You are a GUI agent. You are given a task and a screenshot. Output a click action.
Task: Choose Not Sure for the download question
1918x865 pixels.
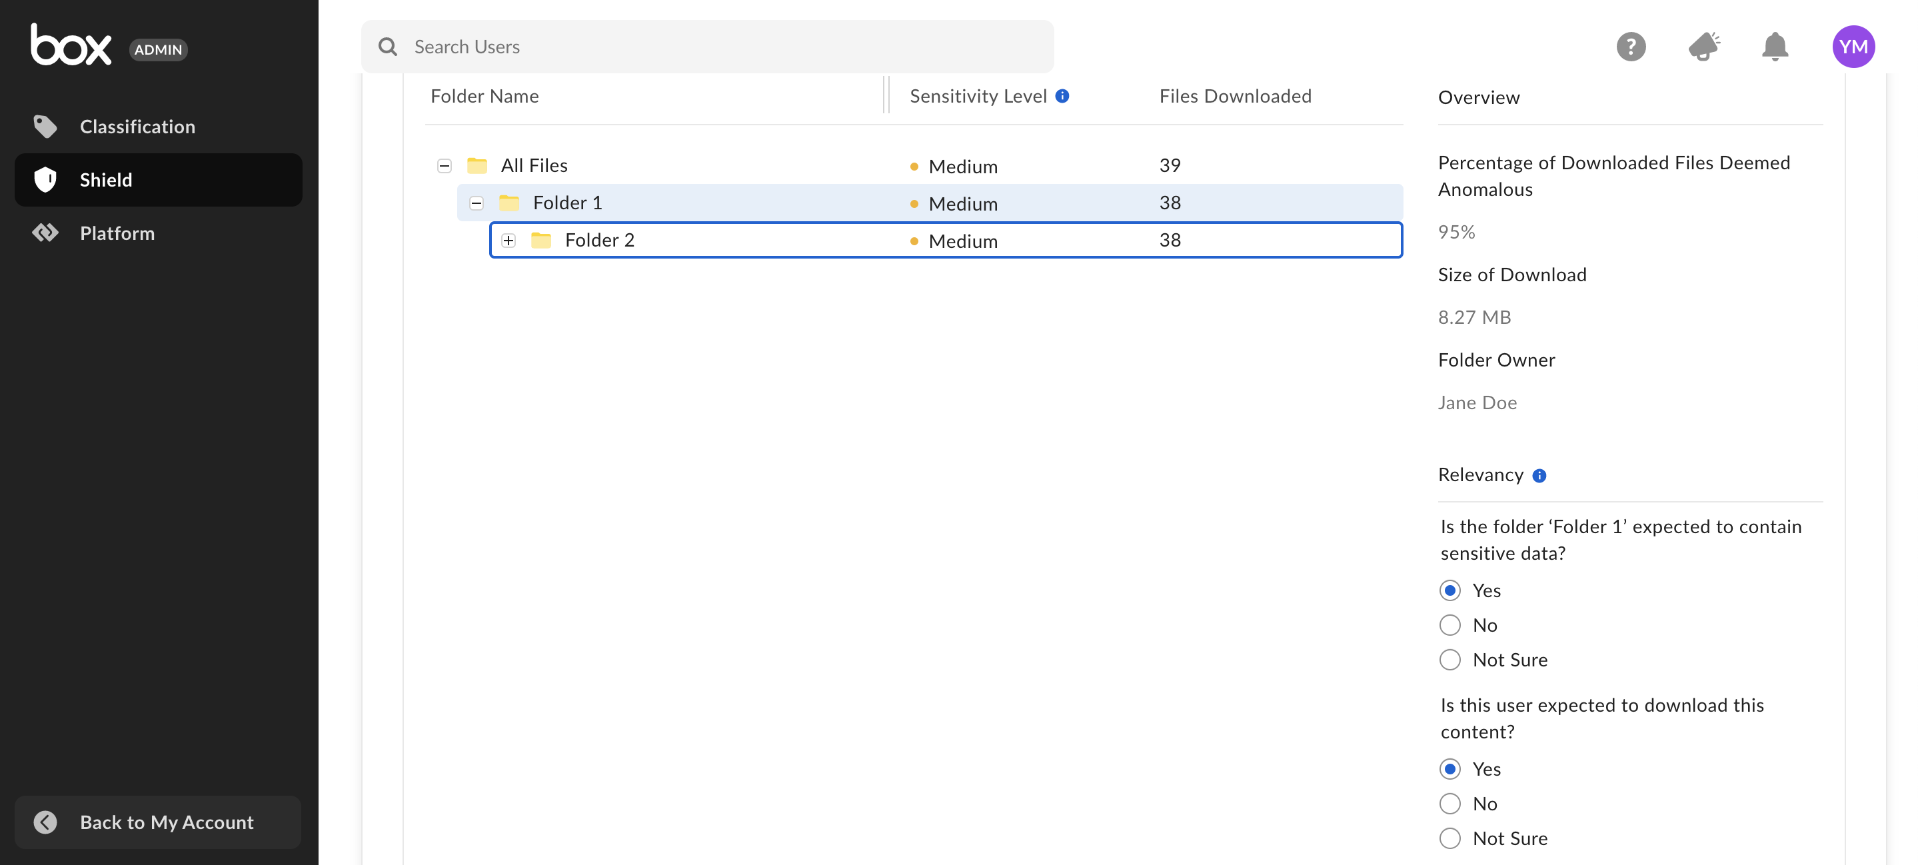tap(1450, 838)
